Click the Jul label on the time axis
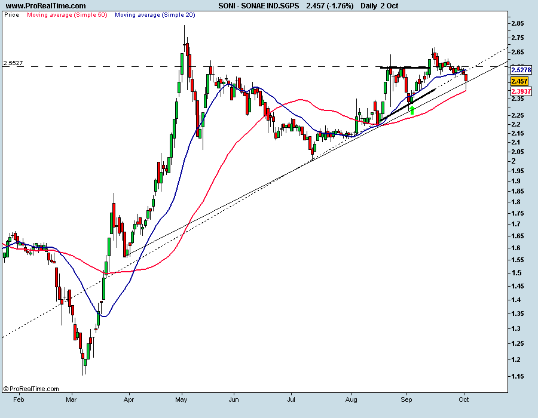Viewport: 538px width, 418px height. [x=291, y=399]
